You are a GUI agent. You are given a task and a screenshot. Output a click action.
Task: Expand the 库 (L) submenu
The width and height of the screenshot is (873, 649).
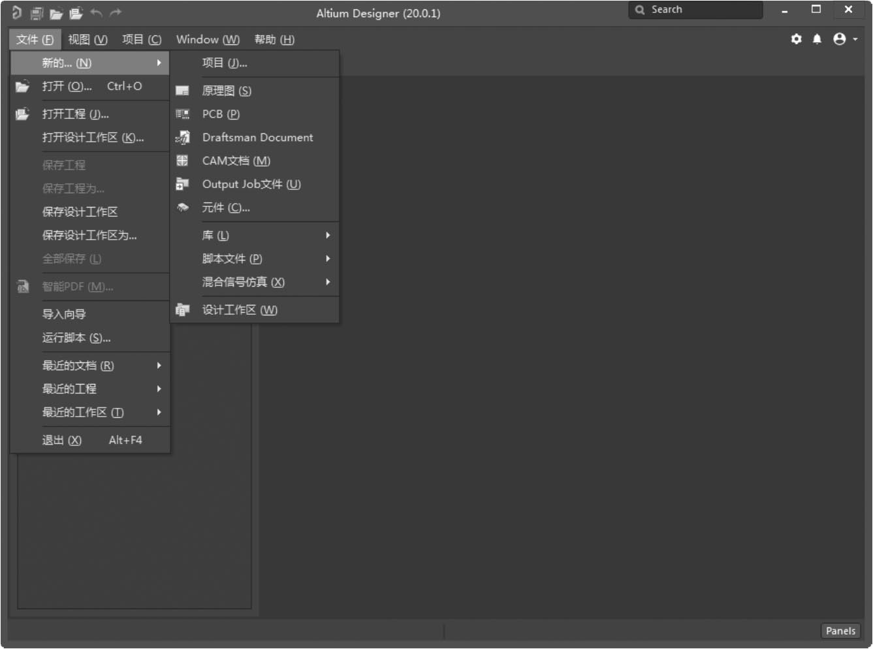(x=255, y=236)
